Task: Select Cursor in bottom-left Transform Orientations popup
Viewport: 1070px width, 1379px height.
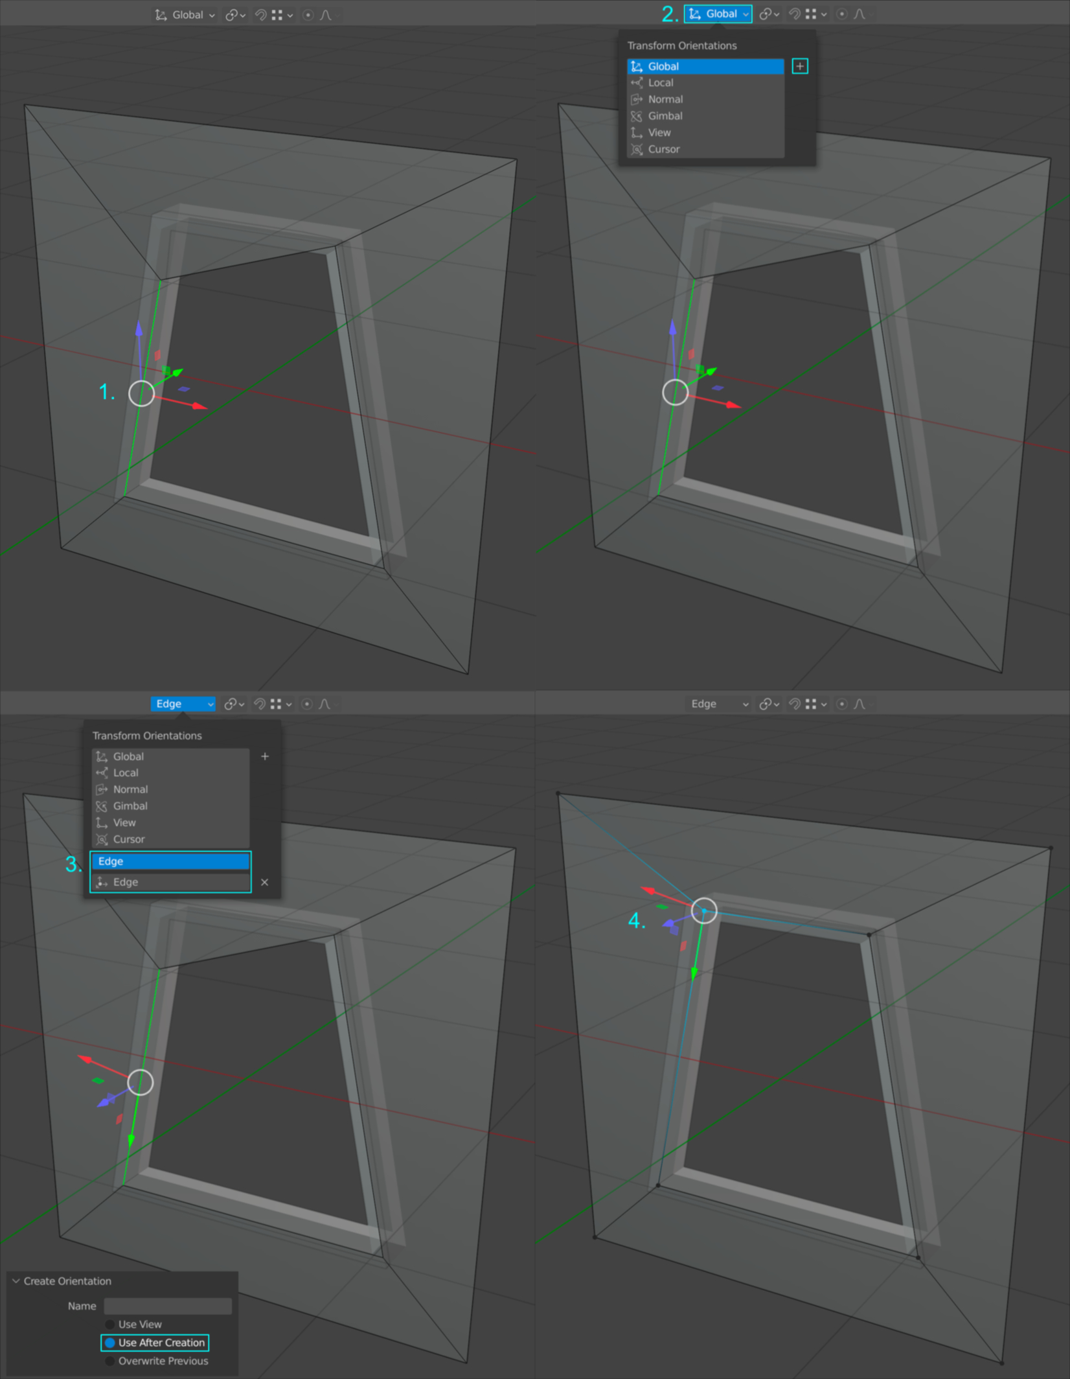Action: pos(171,839)
